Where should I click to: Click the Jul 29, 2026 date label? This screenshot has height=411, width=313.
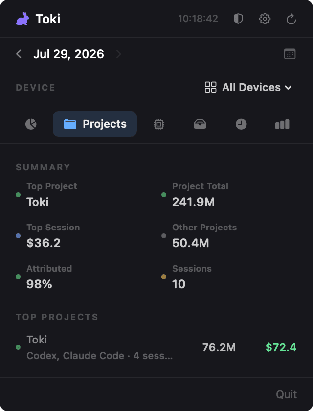pyautogui.click(x=68, y=54)
